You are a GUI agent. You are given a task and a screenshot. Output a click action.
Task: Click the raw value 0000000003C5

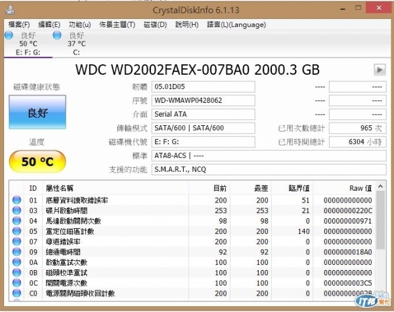[x=348, y=283]
